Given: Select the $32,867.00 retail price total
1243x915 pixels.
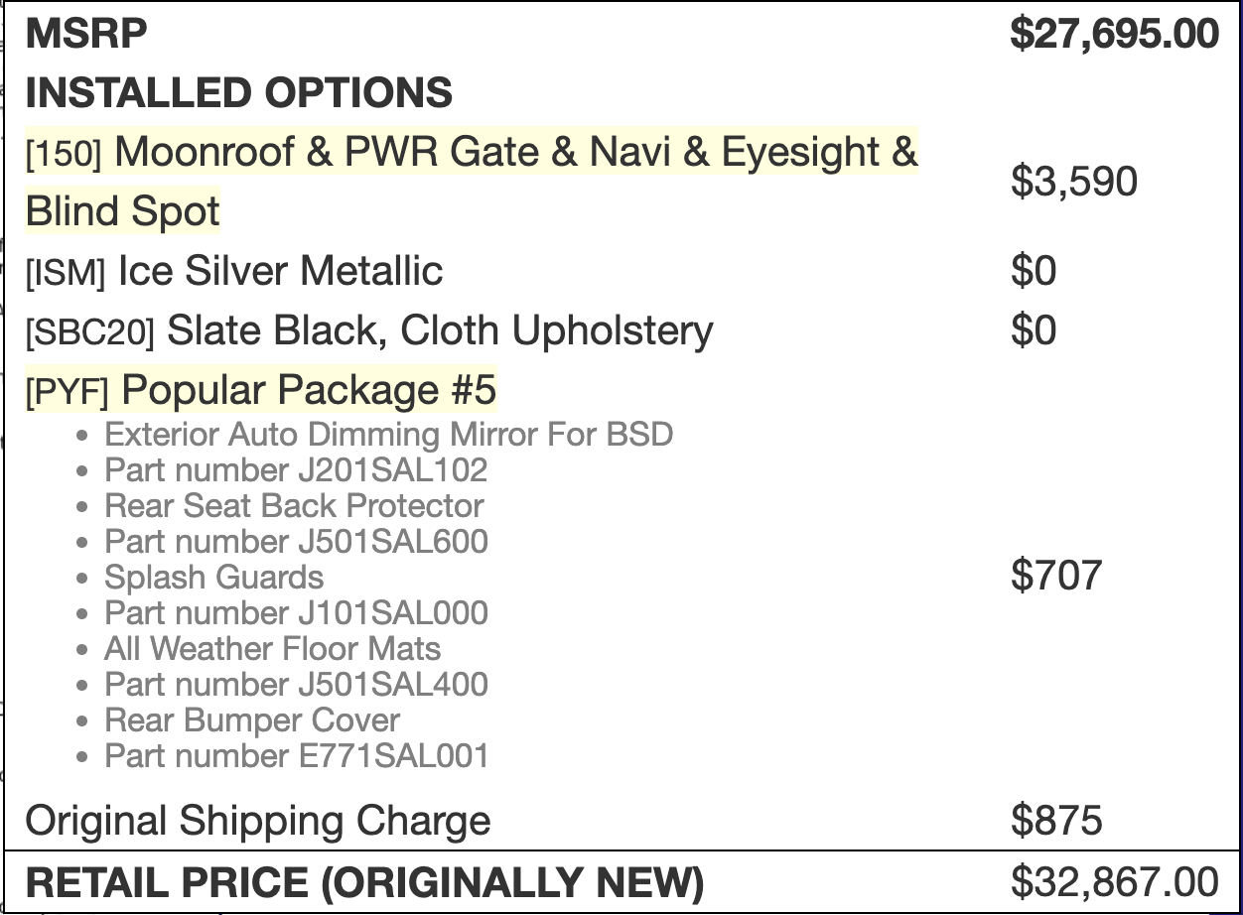Looking at the screenshot, I should pos(1114,882).
